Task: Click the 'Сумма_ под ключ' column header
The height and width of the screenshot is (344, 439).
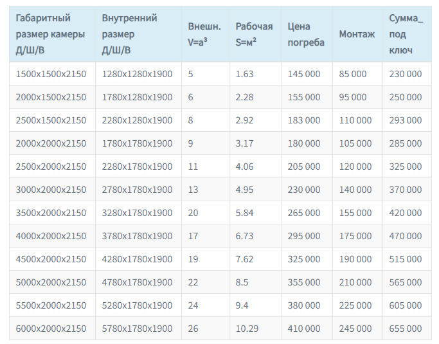Action: [x=407, y=34]
